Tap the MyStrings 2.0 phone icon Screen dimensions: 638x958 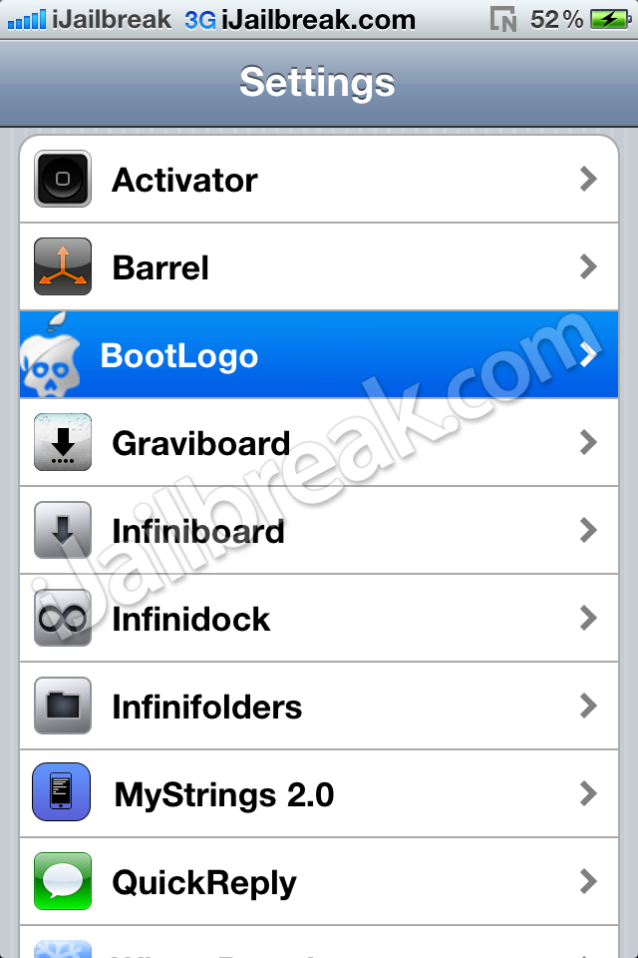point(61,791)
